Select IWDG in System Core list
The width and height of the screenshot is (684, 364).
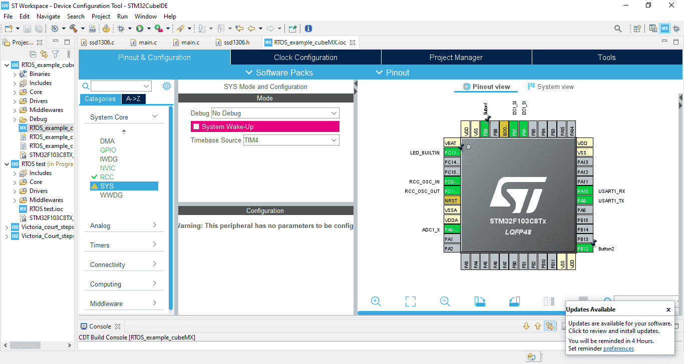point(109,159)
